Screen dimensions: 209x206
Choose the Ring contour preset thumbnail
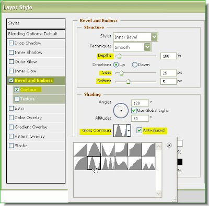click(x=94, y=163)
